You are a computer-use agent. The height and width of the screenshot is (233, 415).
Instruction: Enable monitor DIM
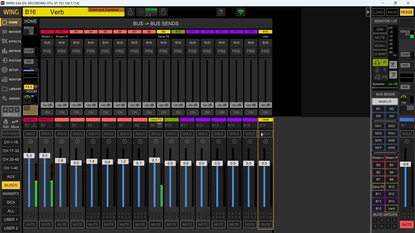[x=380, y=29]
